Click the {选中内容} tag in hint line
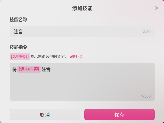The height and width of the screenshot is (123, 164). (x=20, y=56)
